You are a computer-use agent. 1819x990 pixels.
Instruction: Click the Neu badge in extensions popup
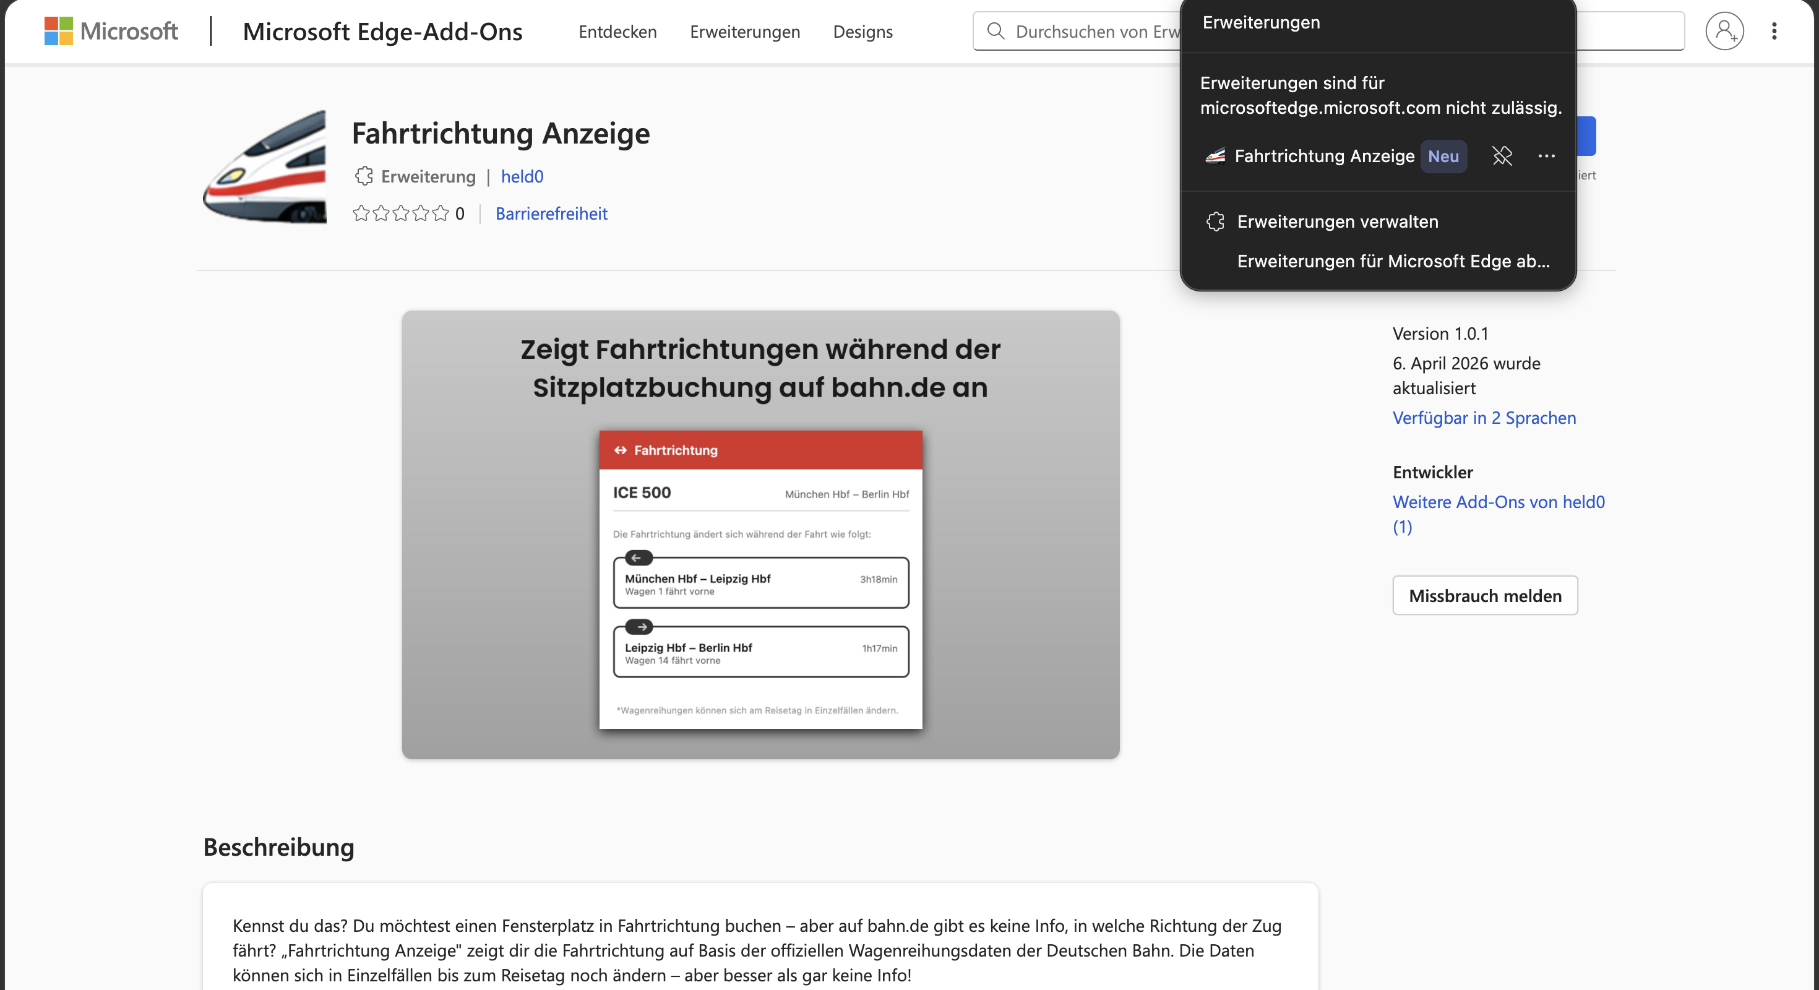click(1443, 156)
